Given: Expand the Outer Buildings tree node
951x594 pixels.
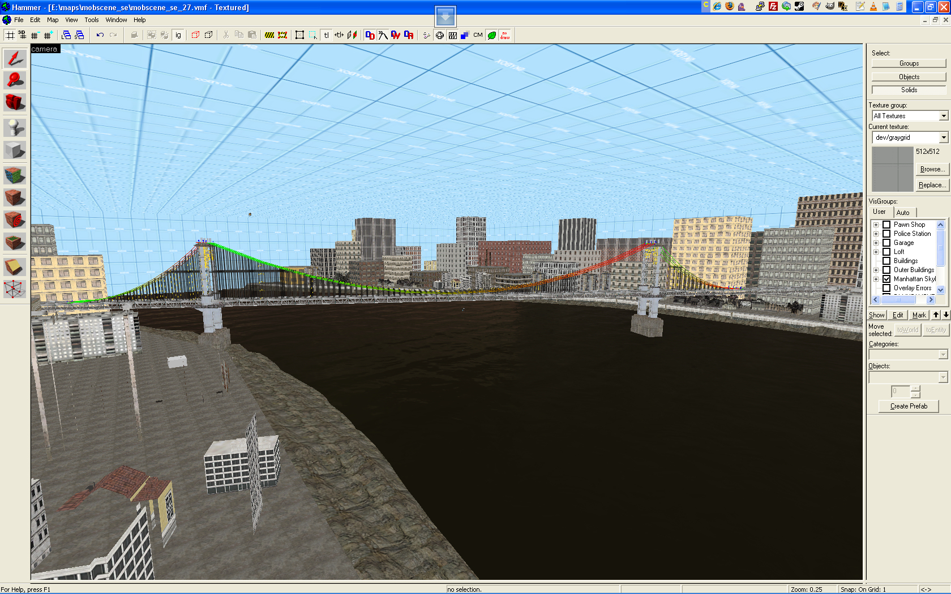Looking at the screenshot, I should pyautogui.click(x=876, y=270).
